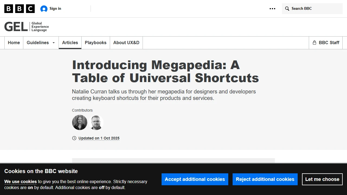Open the Let me choose cookie options
The image size is (347, 195).
(322, 179)
